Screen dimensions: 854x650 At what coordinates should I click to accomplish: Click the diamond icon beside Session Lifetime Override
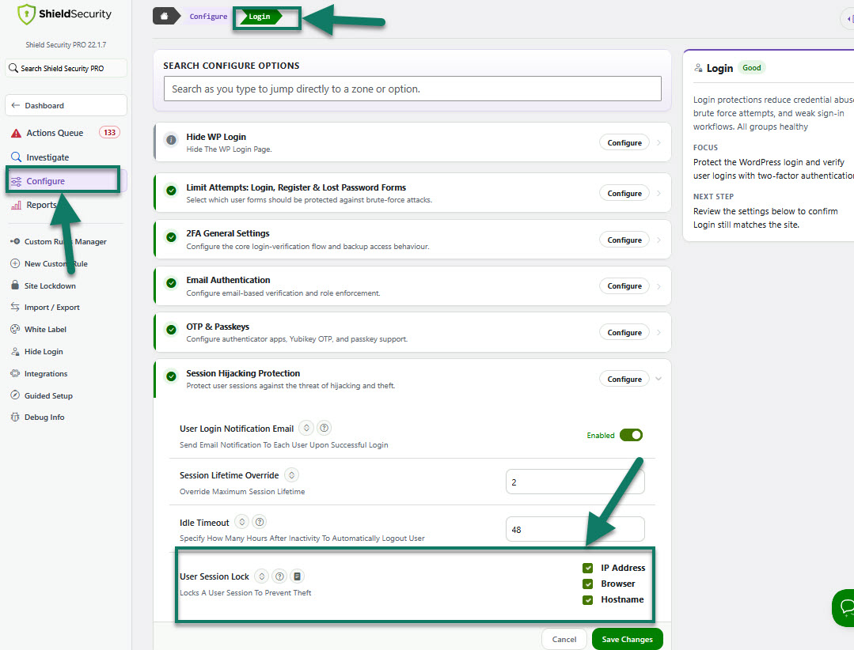[292, 475]
